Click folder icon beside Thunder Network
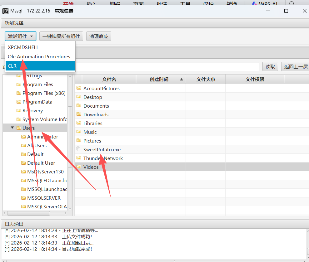 (79, 158)
